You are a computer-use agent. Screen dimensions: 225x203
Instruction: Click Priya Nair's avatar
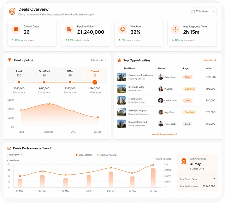click(161, 89)
